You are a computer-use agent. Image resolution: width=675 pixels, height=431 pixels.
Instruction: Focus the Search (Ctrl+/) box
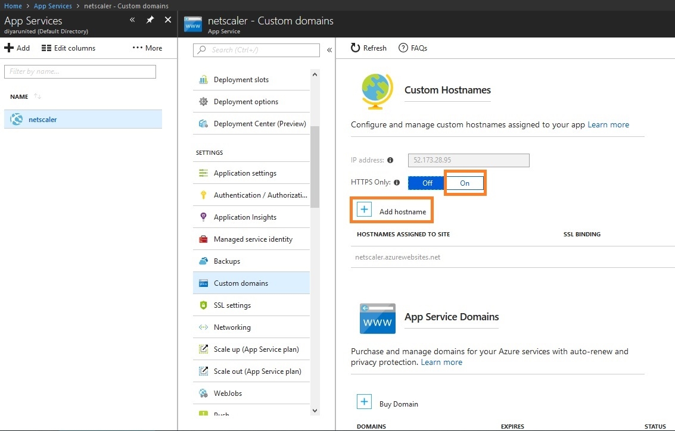click(257, 50)
